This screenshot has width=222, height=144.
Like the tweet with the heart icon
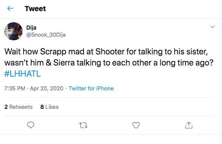[136, 125]
